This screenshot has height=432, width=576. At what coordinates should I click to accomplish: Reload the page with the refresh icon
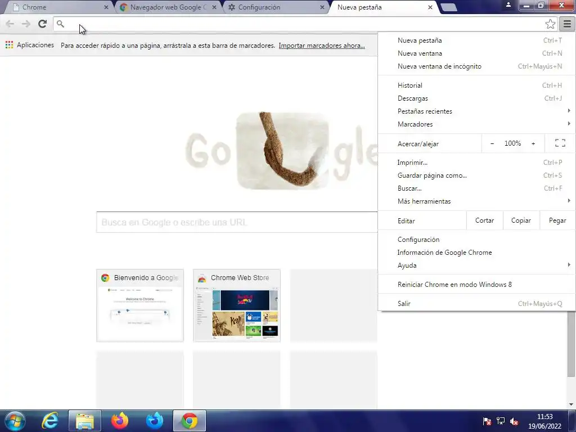pyautogui.click(x=42, y=24)
